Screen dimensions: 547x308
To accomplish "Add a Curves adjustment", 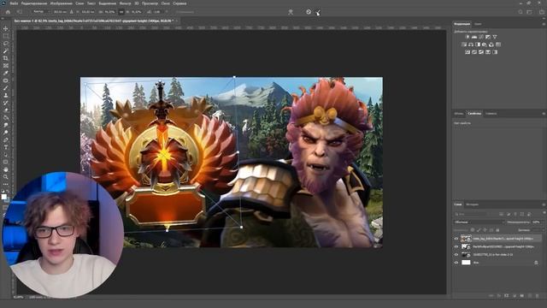I will (x=481, y=37).
